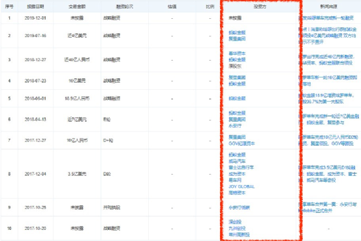The height and width of the screenshot is (241, 361).
Task: Open 复星集团 link in the D+轮 row
Action: 237,137
